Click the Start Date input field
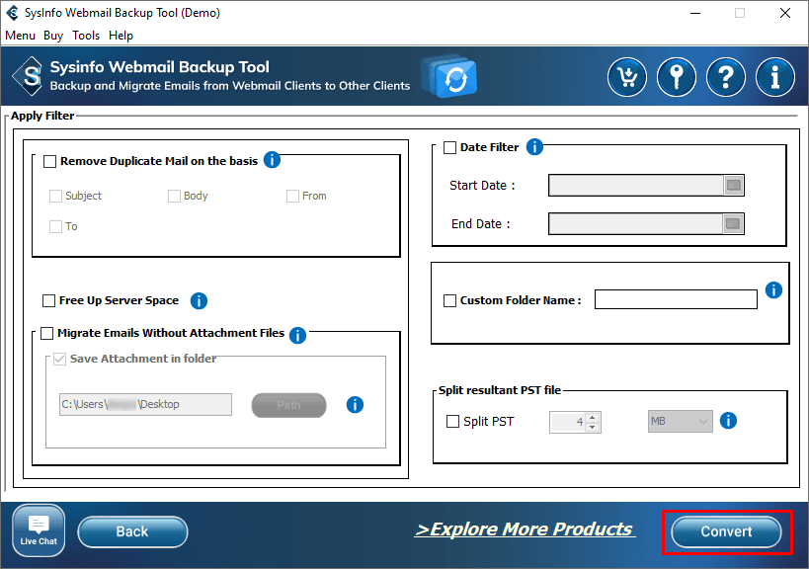The image size is (809, 569). point(636,185)
